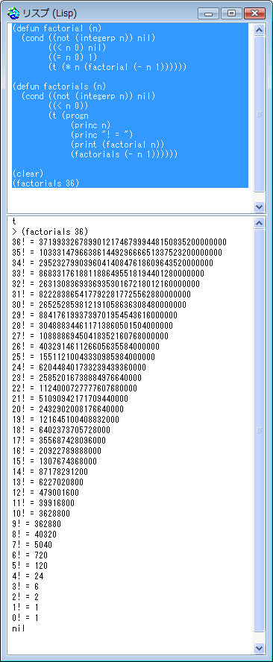Click the output pane scrollbar thumb
Screen dimensions: 273x662
click(x=260, y=430)
